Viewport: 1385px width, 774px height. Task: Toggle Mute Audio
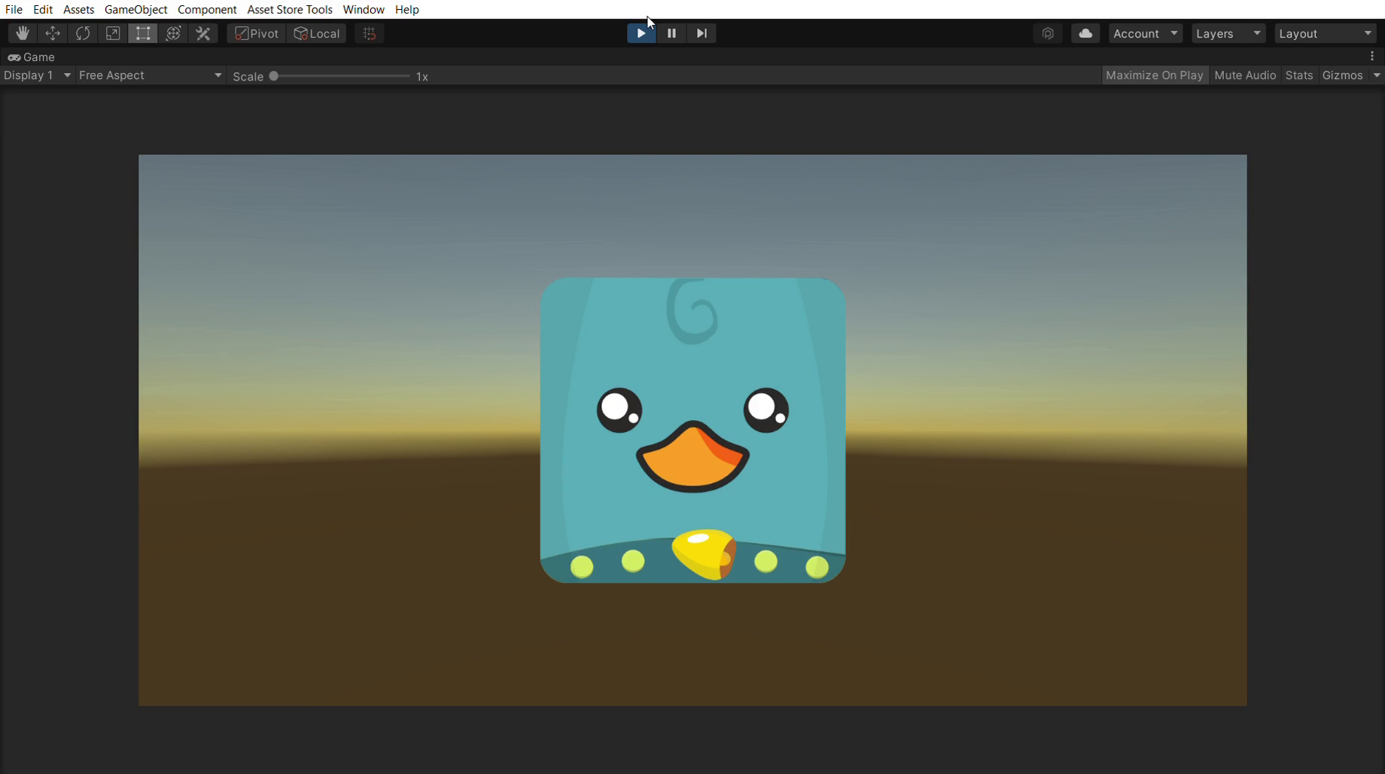coord(1245,75)
